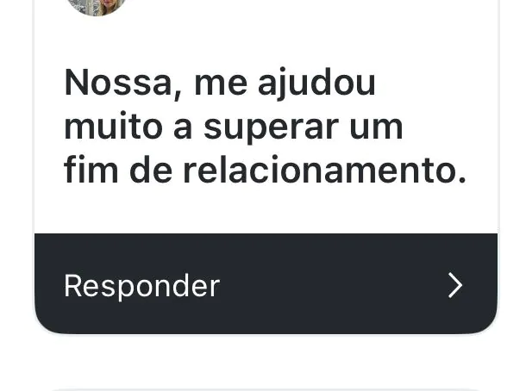Tap the line "muito a superar um"

click(234, 127)
